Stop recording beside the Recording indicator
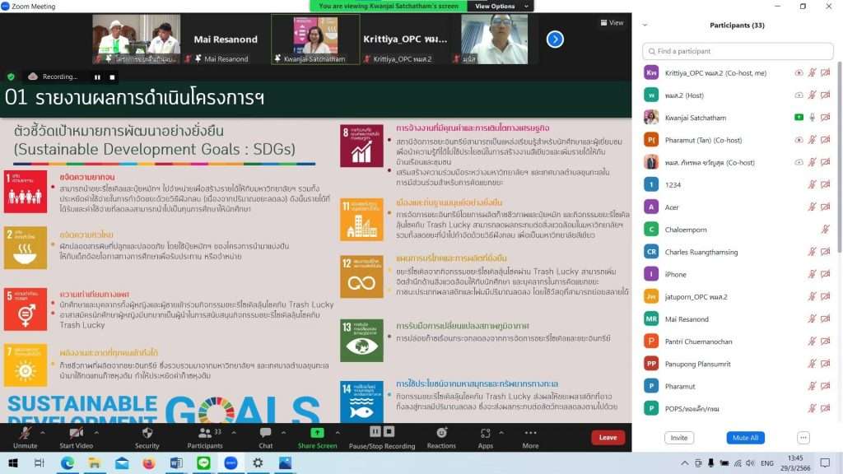Image resolution: width=843 pixels, height=474 pixels. coord(112,77)
